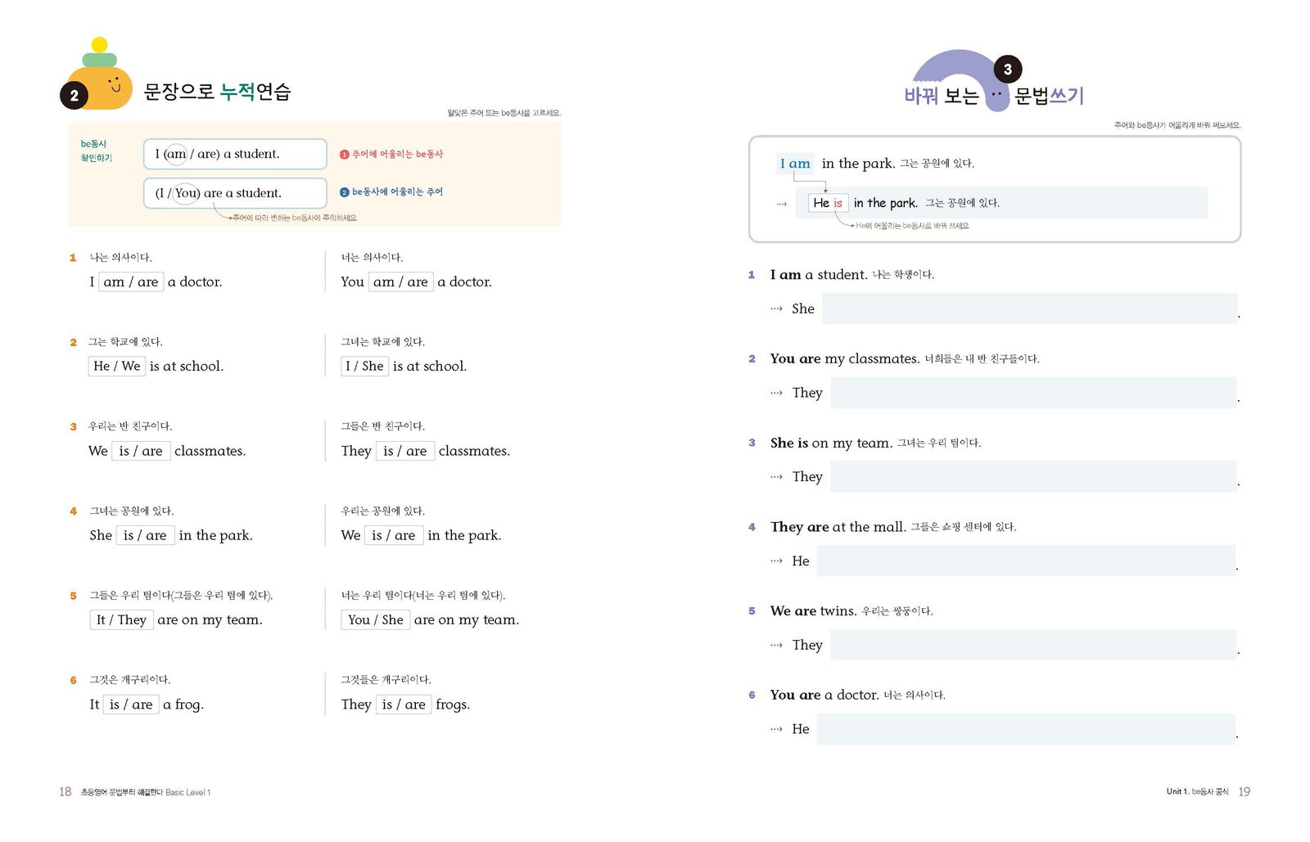Click the answer blank after 'She' in question 1
The image size is (1310, 842).
1030,308
